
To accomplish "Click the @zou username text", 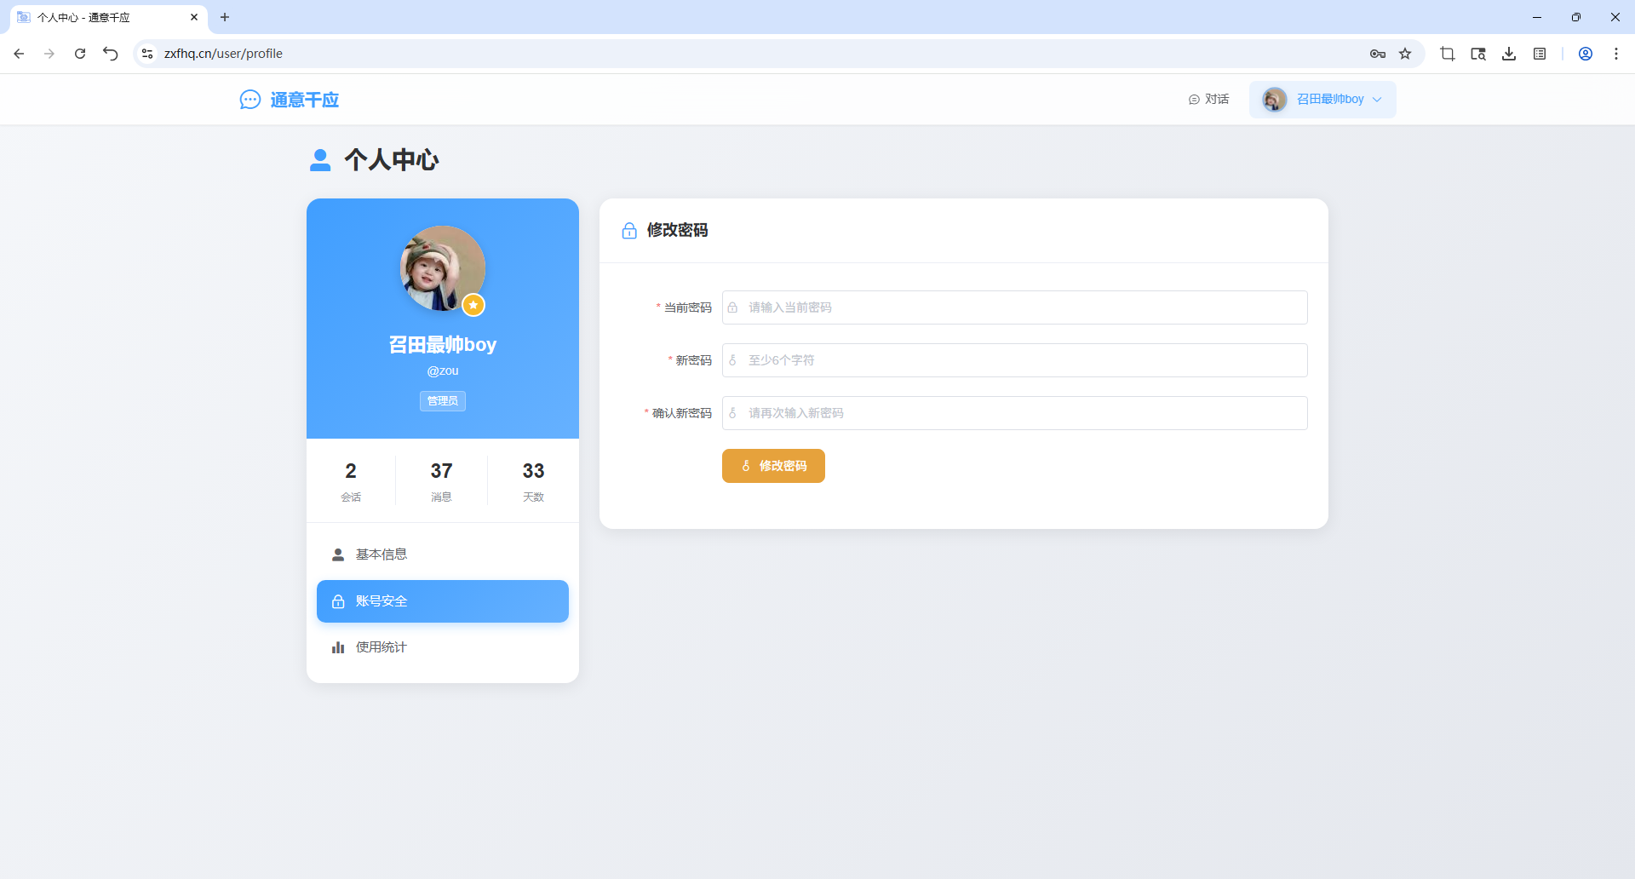I will click(443, 371).
